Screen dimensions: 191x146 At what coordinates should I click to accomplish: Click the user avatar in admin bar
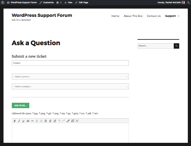(183, 3)
